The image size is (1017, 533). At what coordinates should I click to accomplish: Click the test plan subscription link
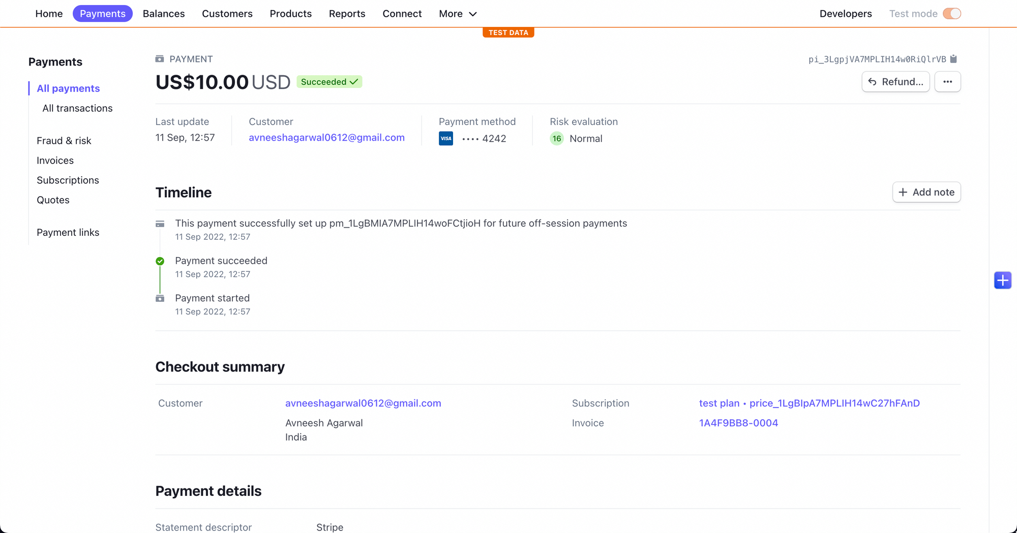coord(719,403)
